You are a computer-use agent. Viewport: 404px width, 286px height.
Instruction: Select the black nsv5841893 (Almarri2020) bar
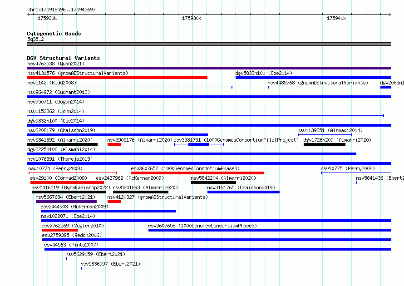141,192
